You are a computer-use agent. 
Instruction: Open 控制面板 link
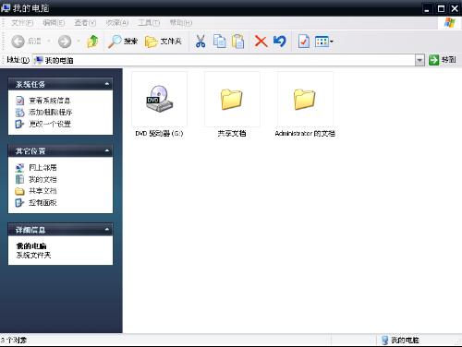coord(43,202)
